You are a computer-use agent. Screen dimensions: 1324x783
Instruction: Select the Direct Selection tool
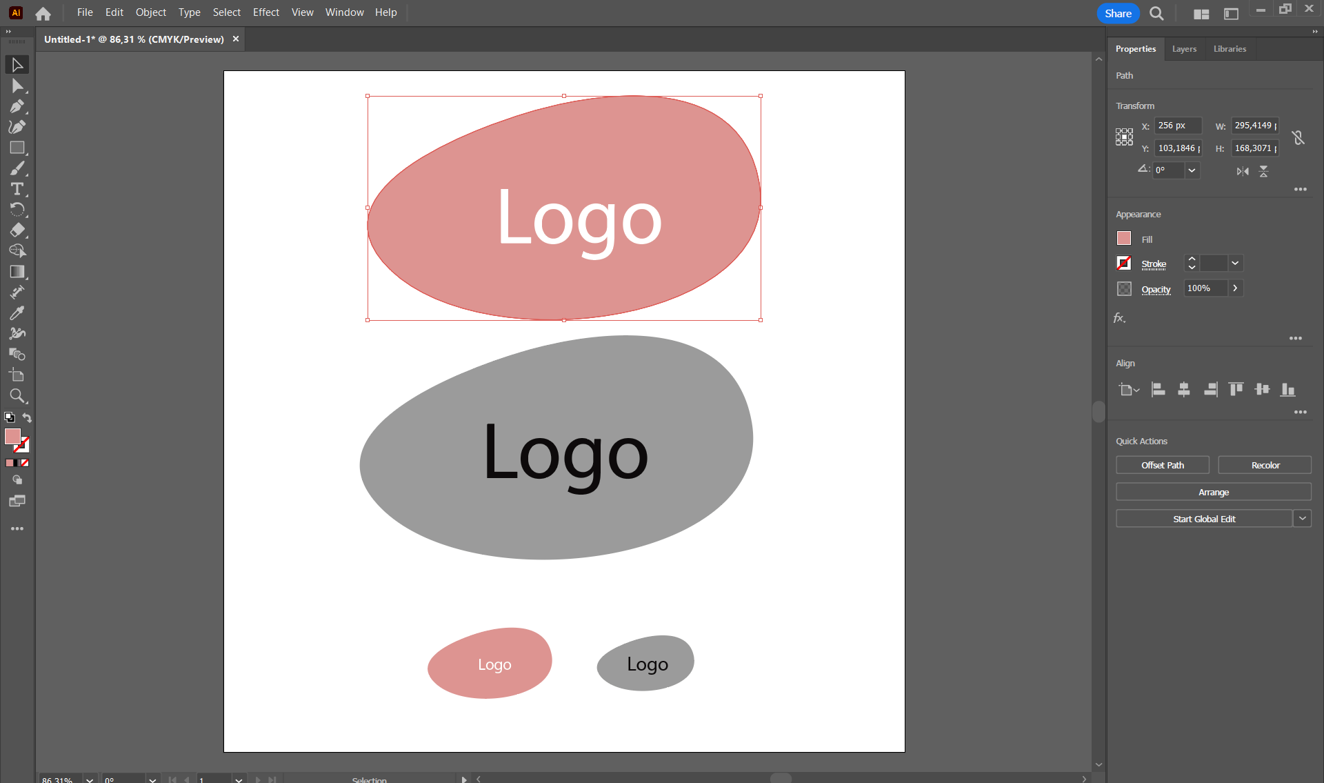[17, 86]
